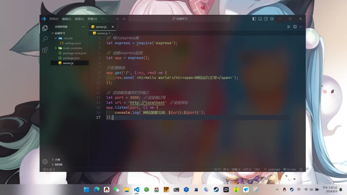Toggle the bottom panel layout icon

point(260,19)
